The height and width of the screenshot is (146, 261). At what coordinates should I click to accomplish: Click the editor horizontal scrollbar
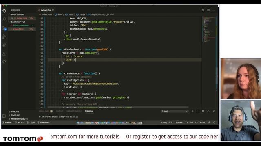coord(118,107)
